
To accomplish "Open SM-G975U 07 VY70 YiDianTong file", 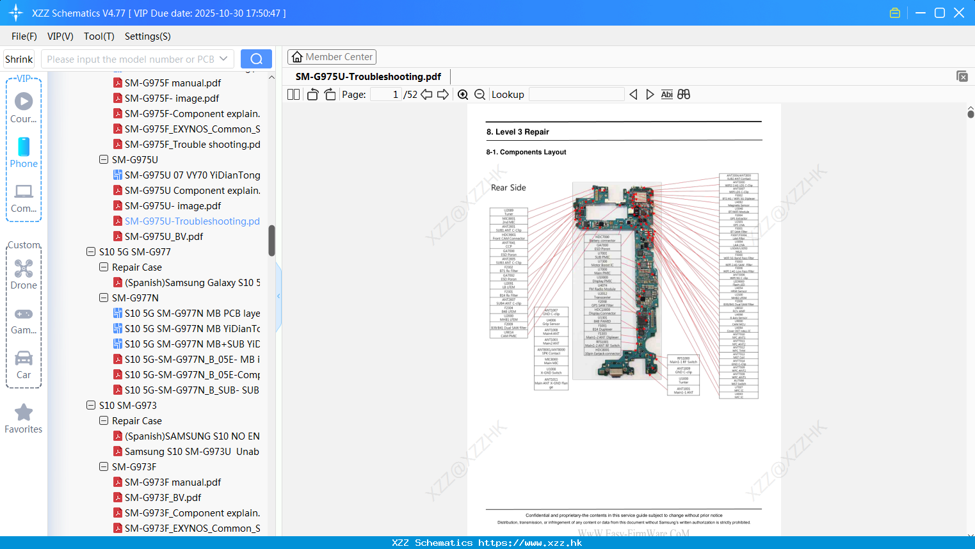I will click(187, 175).
